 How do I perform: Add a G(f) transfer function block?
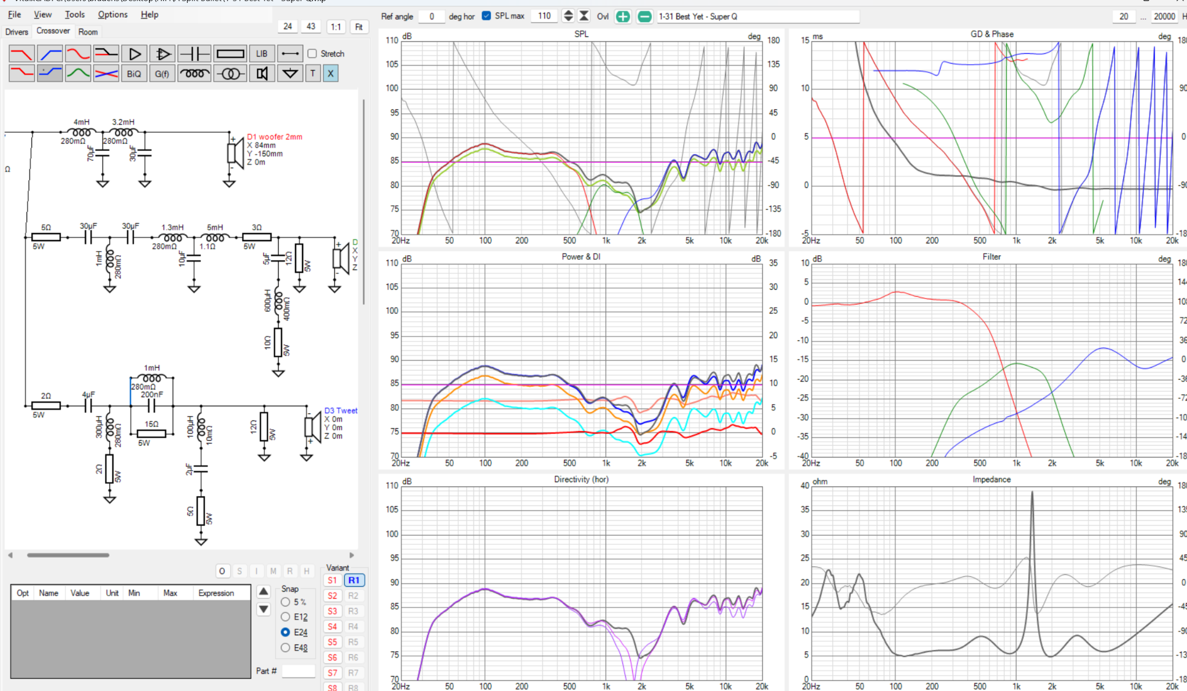(162, 74)
